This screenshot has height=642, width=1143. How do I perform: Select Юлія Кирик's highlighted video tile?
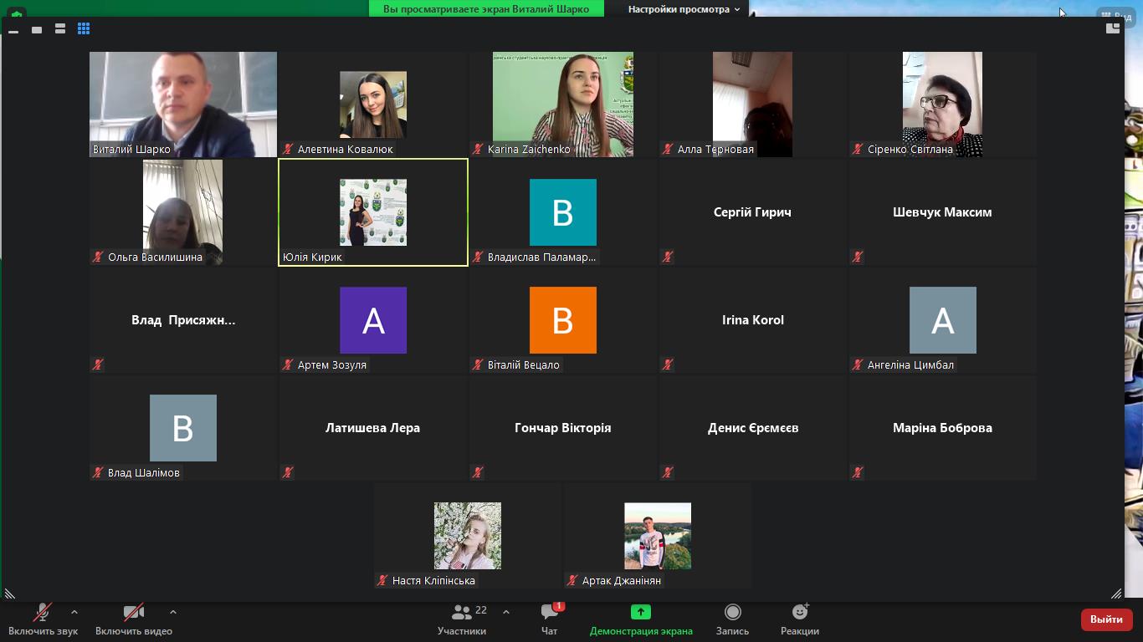[x=373, y=212]
